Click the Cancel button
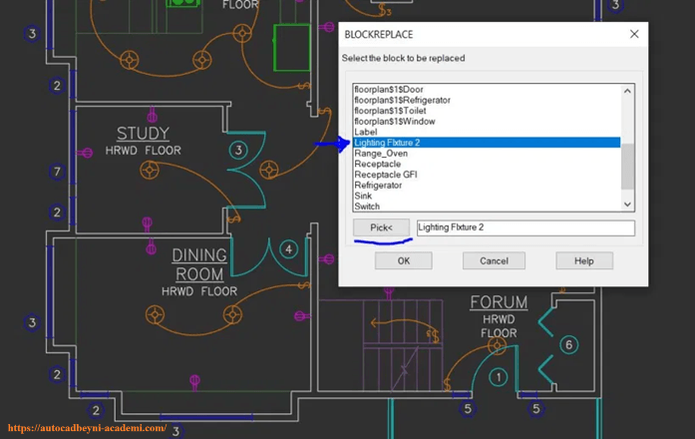This screenshot has width=695, height=439. point(494,260)
